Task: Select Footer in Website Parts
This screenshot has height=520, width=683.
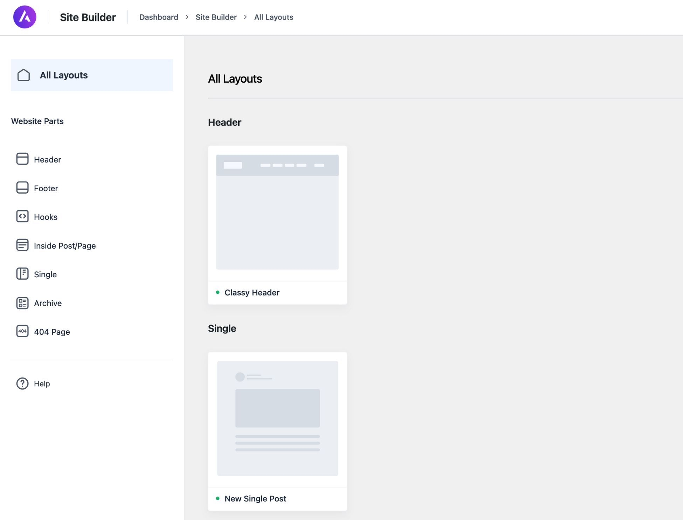Action: point(46,188)
